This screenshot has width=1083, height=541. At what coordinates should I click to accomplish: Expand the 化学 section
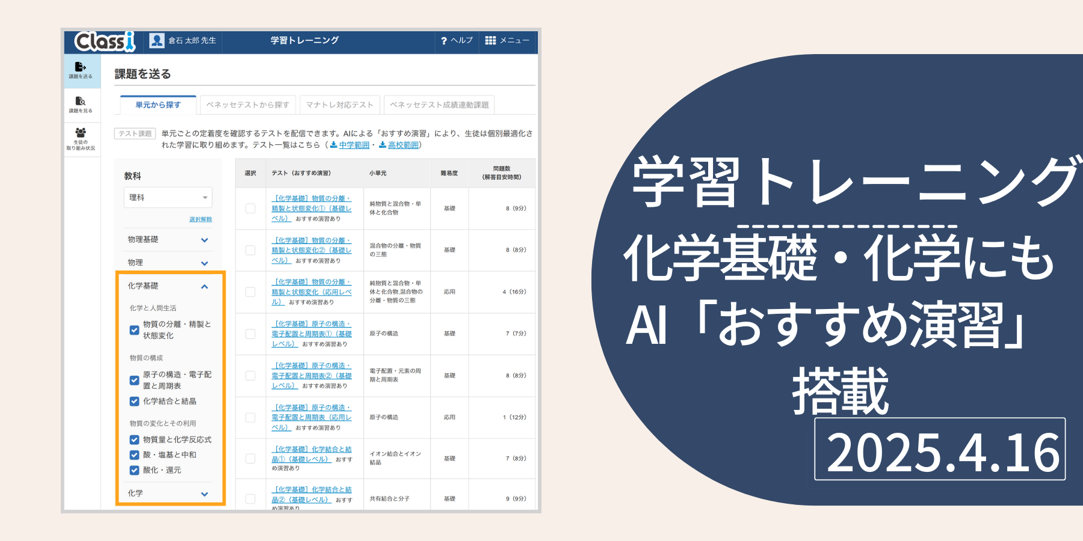point(168,494)
